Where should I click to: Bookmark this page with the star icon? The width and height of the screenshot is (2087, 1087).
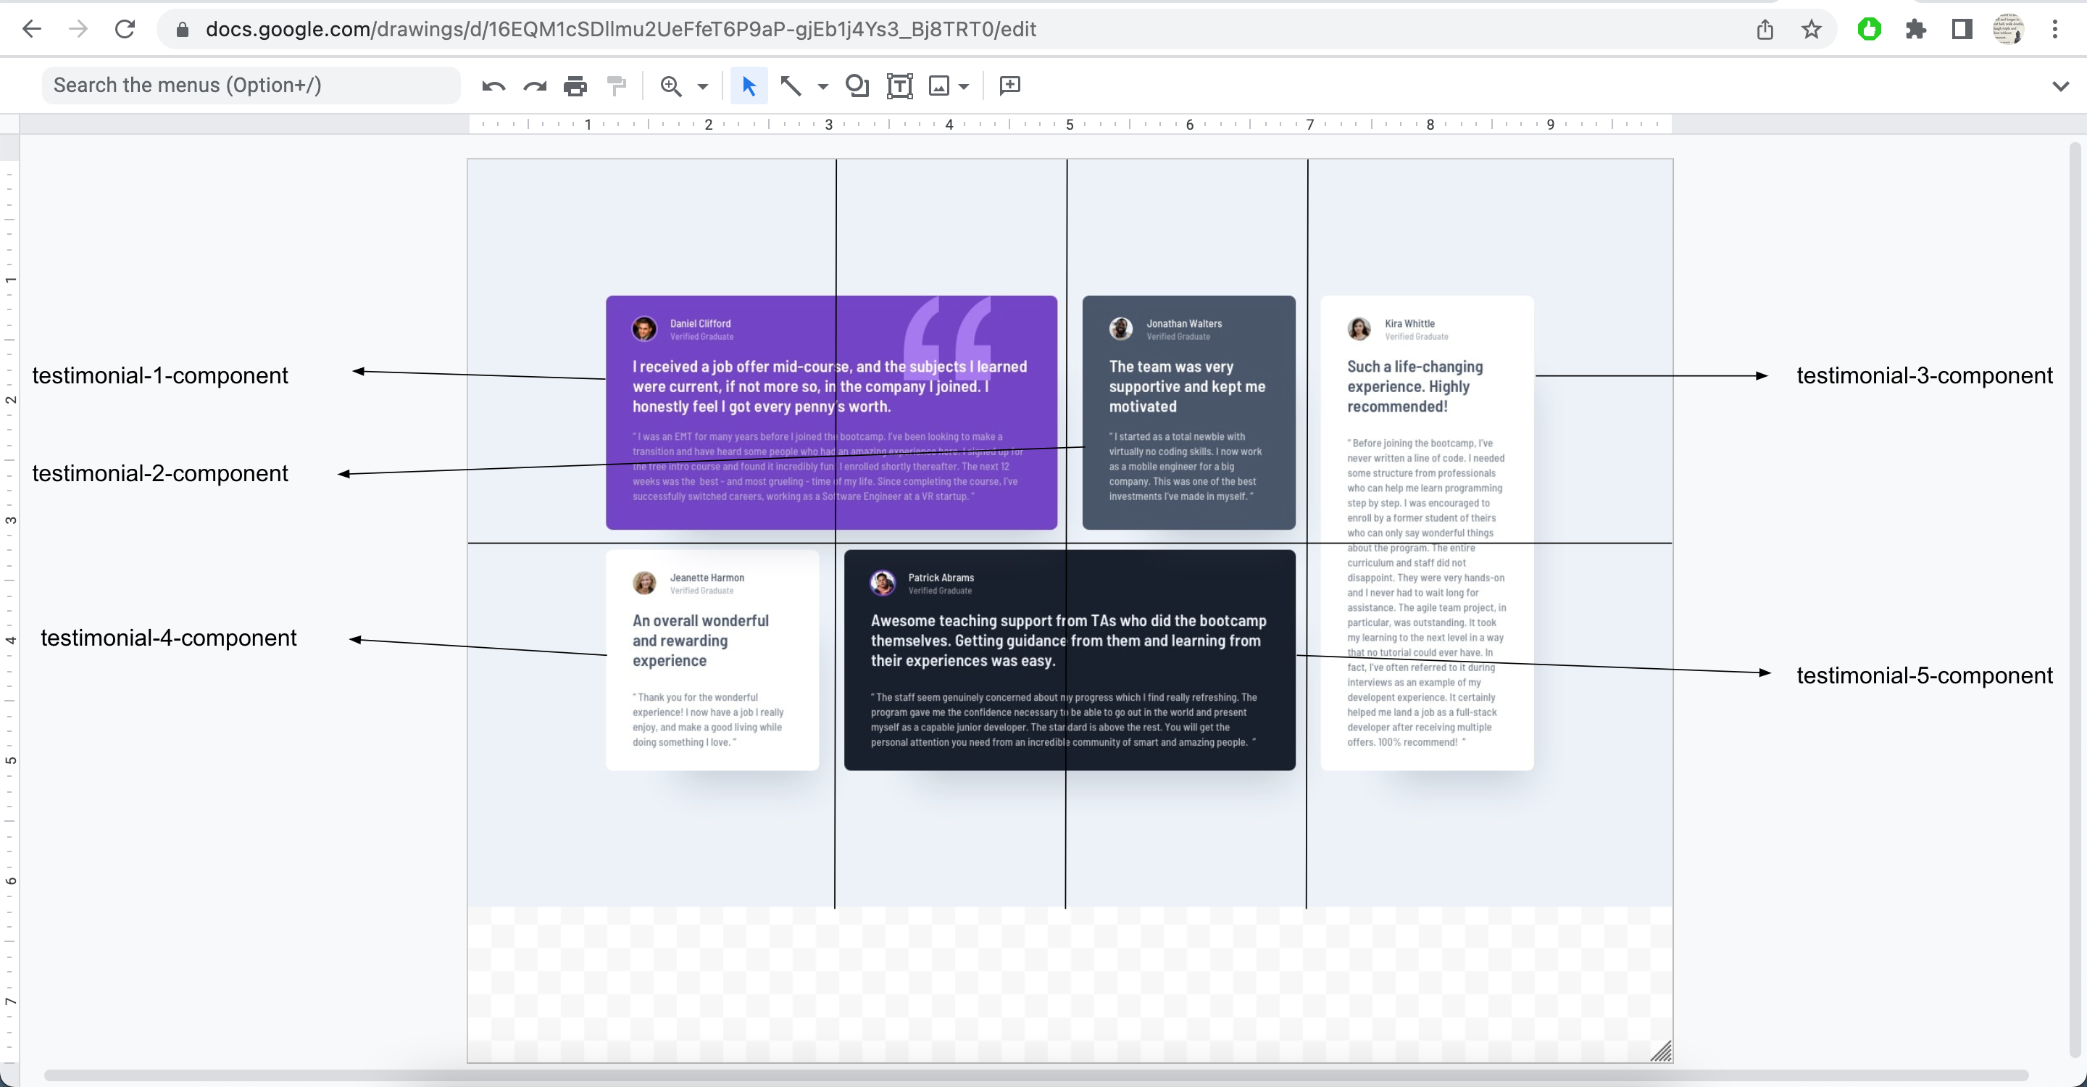1812,30
